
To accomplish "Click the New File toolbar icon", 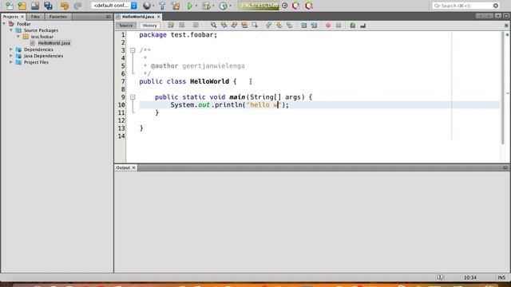I will (10, 6).
